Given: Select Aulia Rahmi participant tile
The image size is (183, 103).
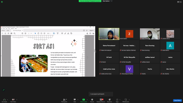Looking at the screenshot, I should (170, 45).
